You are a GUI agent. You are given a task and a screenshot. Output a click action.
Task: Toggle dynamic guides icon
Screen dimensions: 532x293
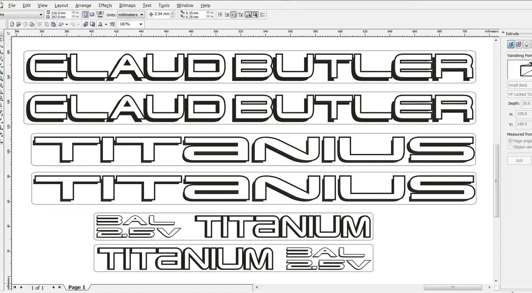(x=241, y=15)
